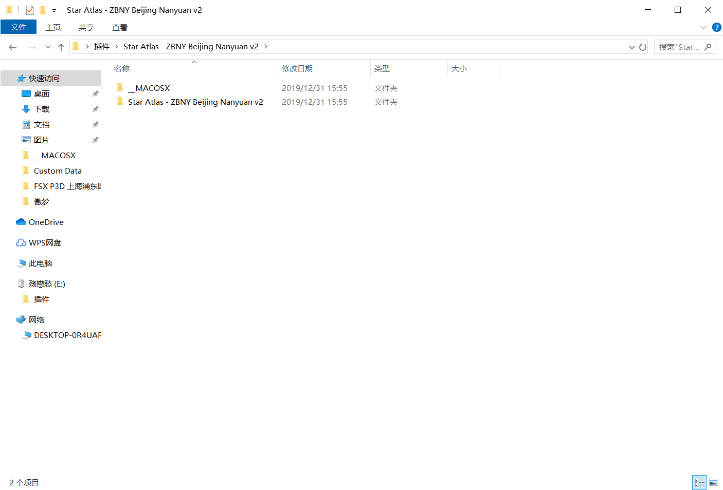Image resolution: width=723 pixels, height=490 pixels.
Task: Click pin icon next to 桌面
Action: tap(95, 93)
